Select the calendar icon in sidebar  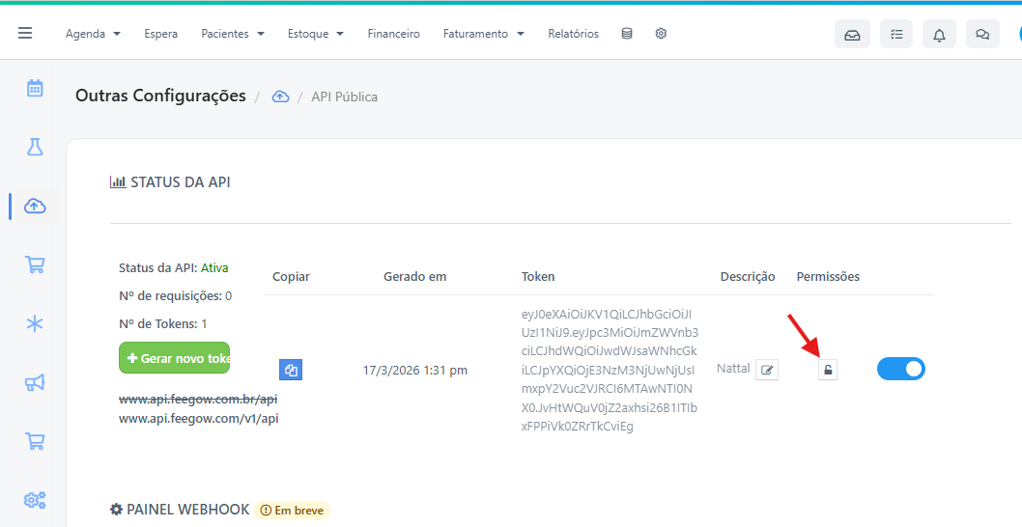[35, 88]
